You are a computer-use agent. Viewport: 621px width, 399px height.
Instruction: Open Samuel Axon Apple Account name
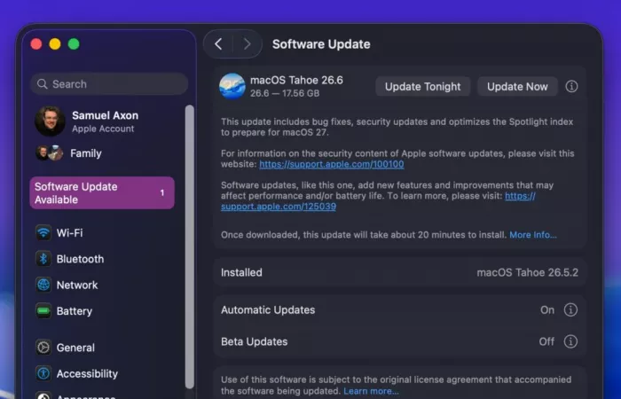pos(106,115)
